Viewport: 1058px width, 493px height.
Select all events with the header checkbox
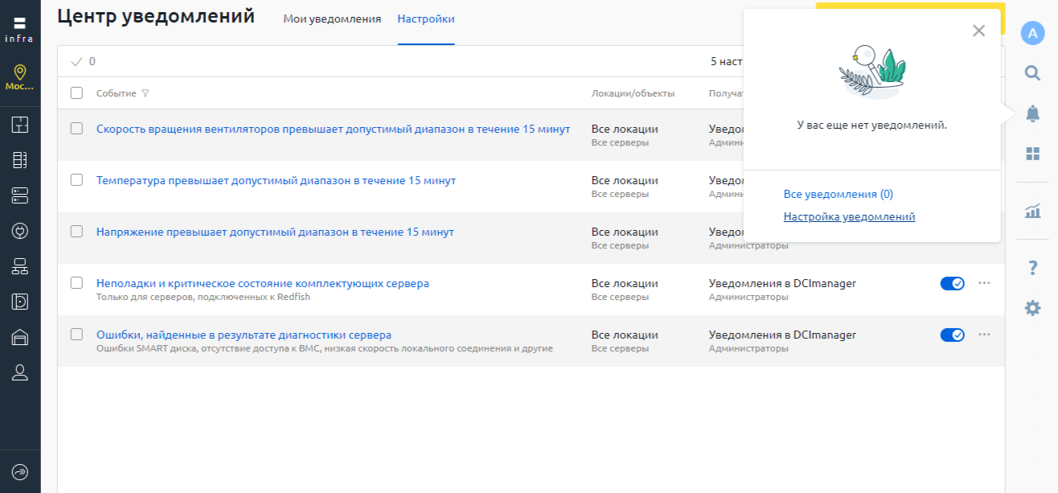76,93
